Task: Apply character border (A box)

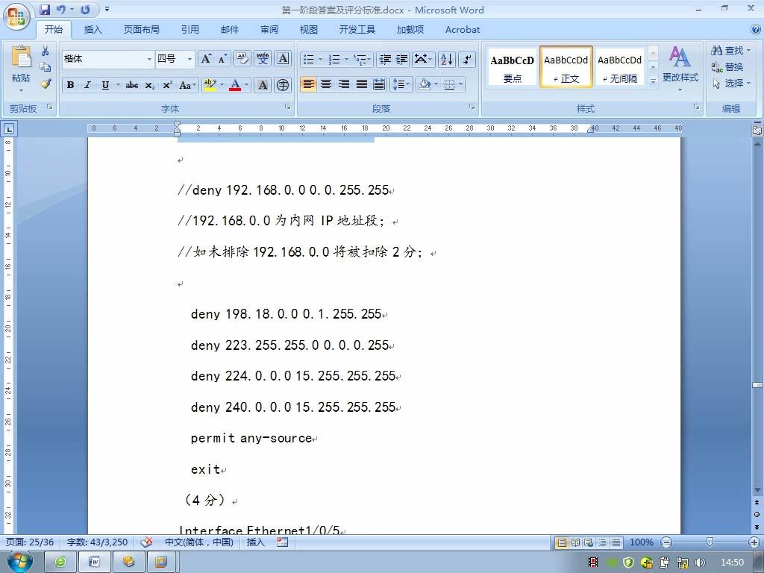Action: pos(283,59)
